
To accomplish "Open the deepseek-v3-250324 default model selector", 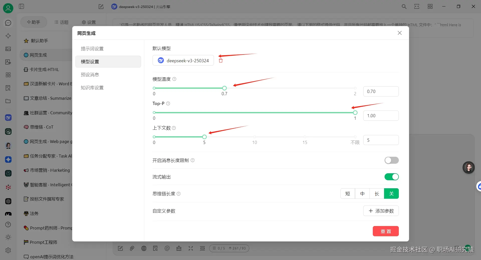I will 183,60.
